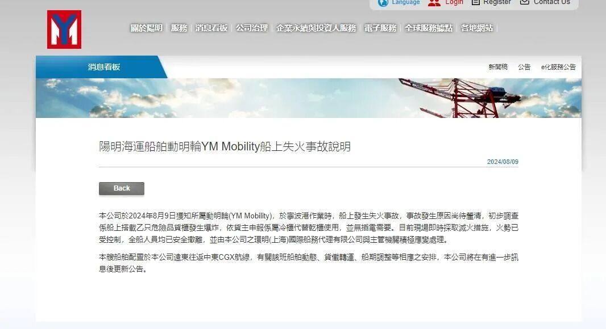
Task: Click the paragraph starting 本艘船舶配置
Action: [x=309, y=263]
